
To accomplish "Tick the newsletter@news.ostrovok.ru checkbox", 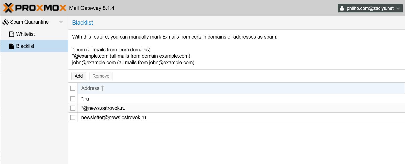I will coord(73,117).
